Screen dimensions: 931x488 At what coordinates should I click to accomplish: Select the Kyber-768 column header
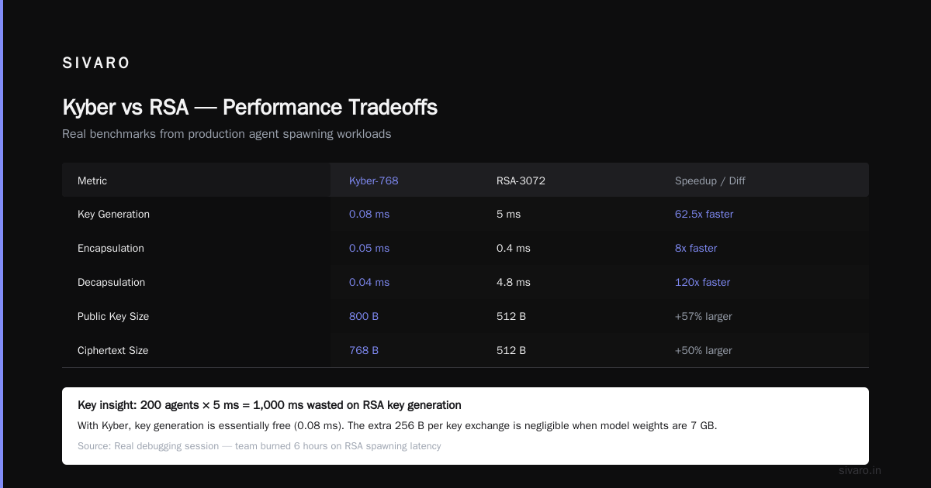[374, 180]
